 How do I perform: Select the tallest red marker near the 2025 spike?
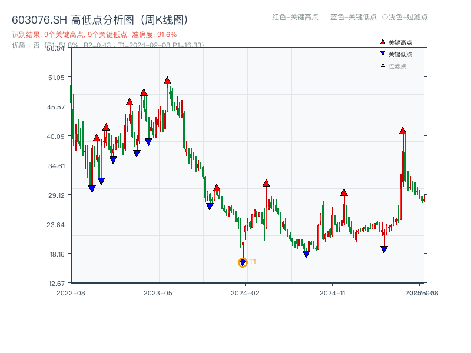[403, 131]
